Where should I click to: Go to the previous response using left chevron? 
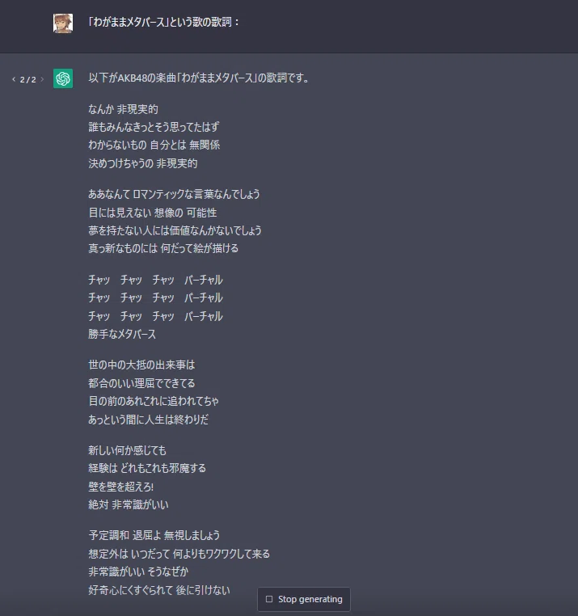click(14, 79)
